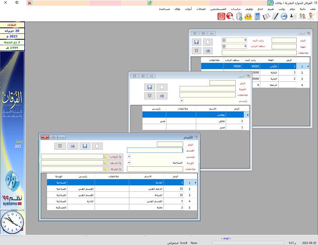Viewport: 318px width, 245px height.
Task: Open the الوردية dropdown showing الصباحية
Action: [130, 162]
